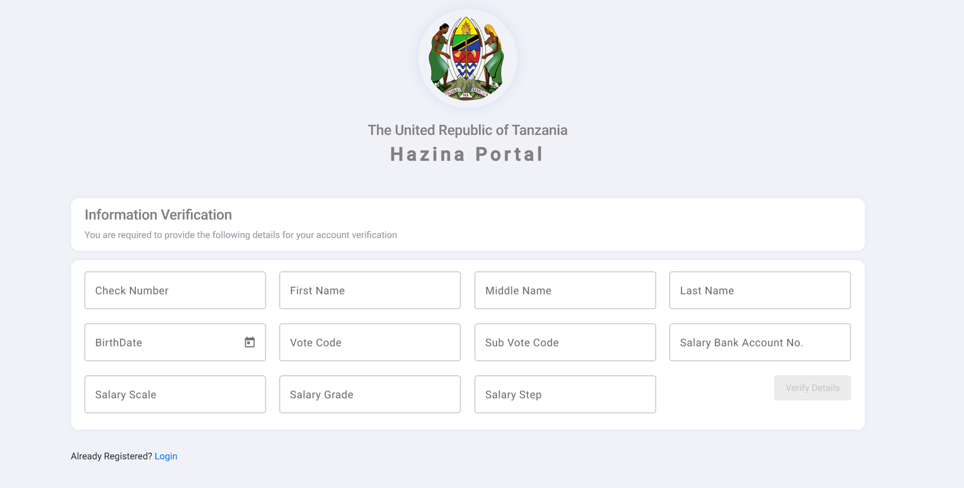Click into the First Name field
This screenshot has width=964, height=488.
tap(370, 290)
